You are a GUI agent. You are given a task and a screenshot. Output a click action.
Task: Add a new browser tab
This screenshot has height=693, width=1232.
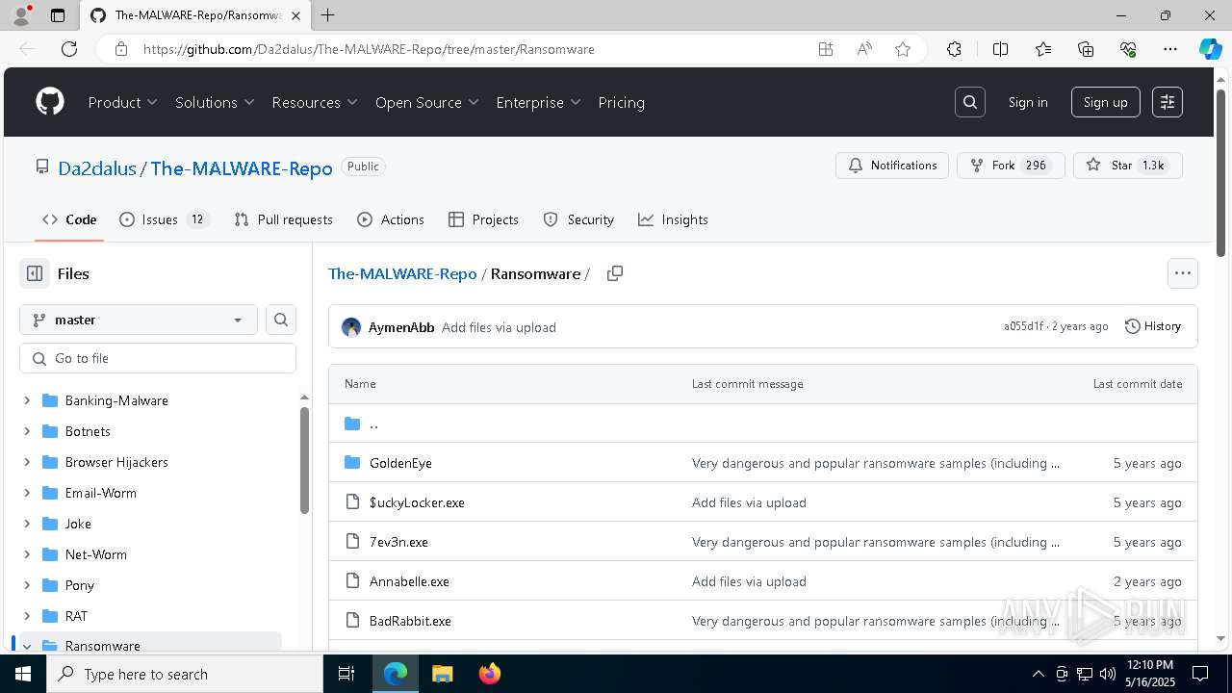tap(328, 15)
